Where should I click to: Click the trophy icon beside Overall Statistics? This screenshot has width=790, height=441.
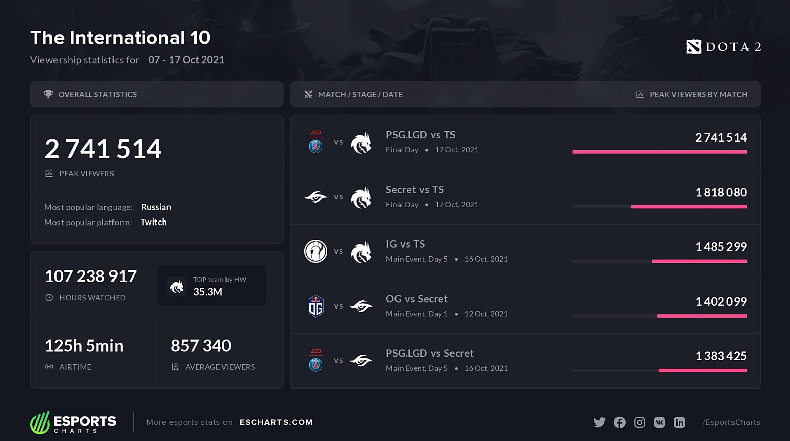pyautogui.click(x=48, y=94)
